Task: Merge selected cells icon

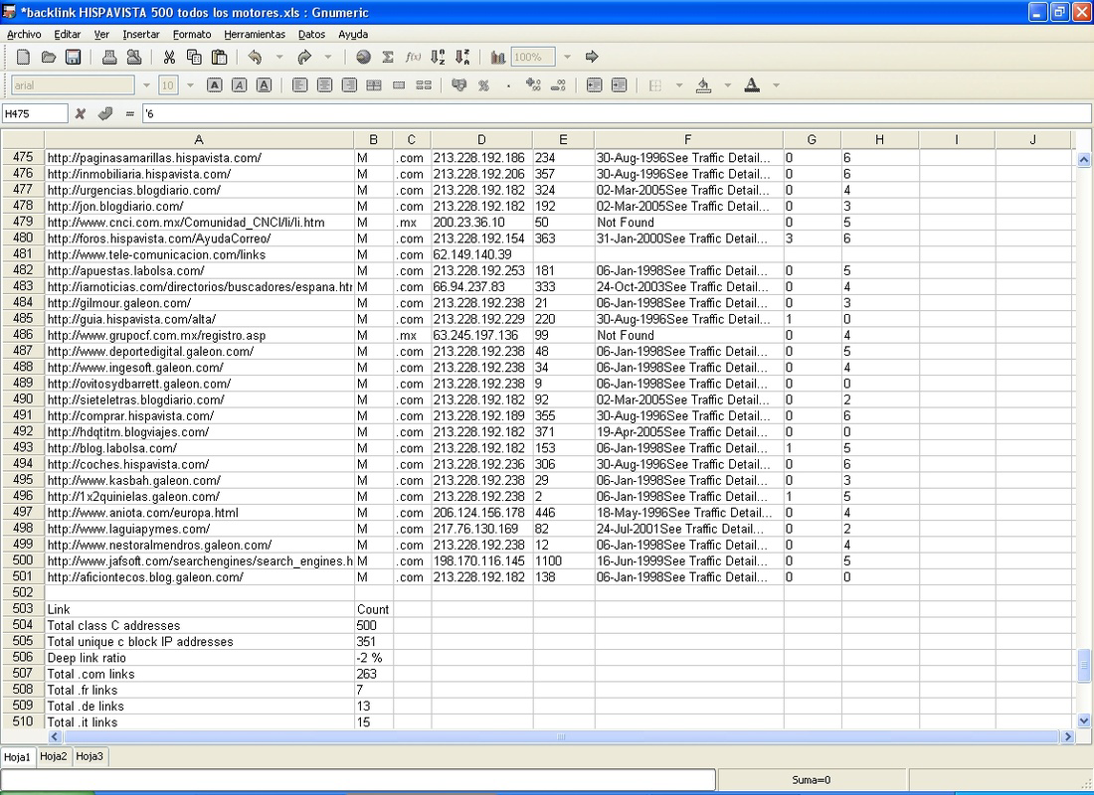Action: 374,85
